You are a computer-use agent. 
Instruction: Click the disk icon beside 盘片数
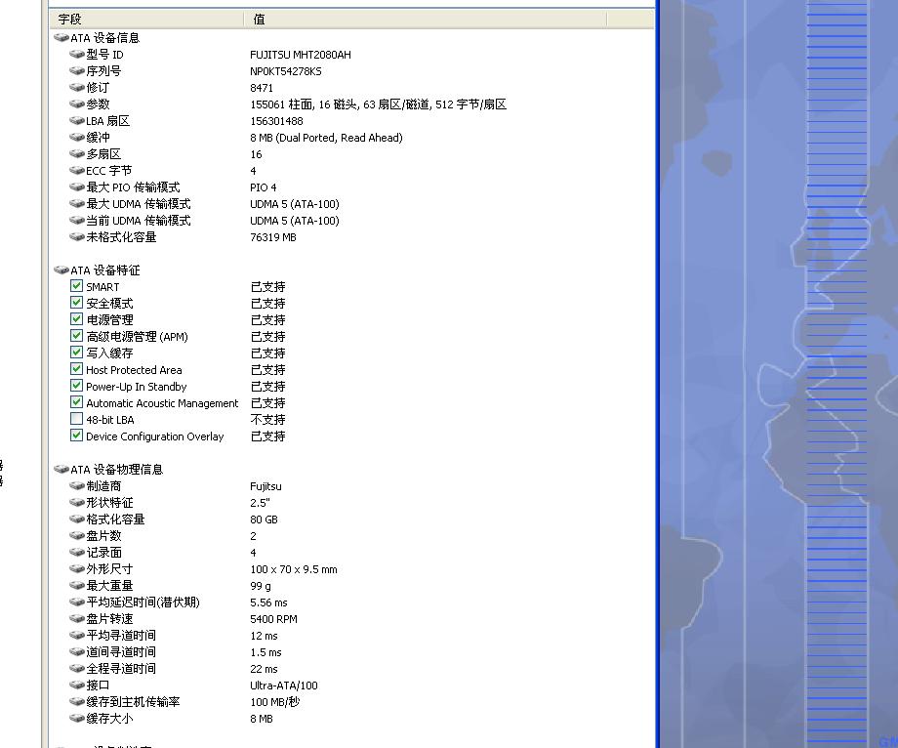(x=77, y=536)
